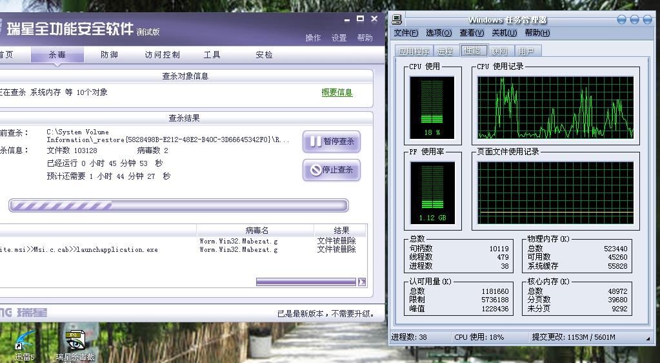The width and height of the screenshot is (660, 363).
Task: Click 提交更改: 1153M / 5601M status entry
Action: [574, 337]
